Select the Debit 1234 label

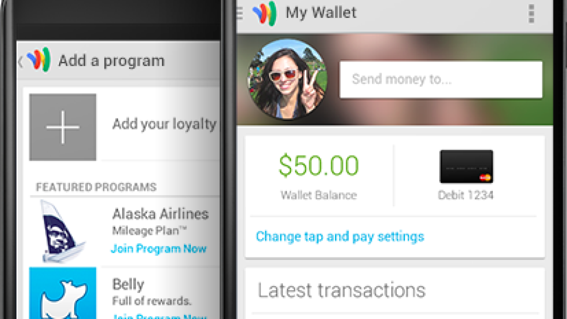pos(466,195)
